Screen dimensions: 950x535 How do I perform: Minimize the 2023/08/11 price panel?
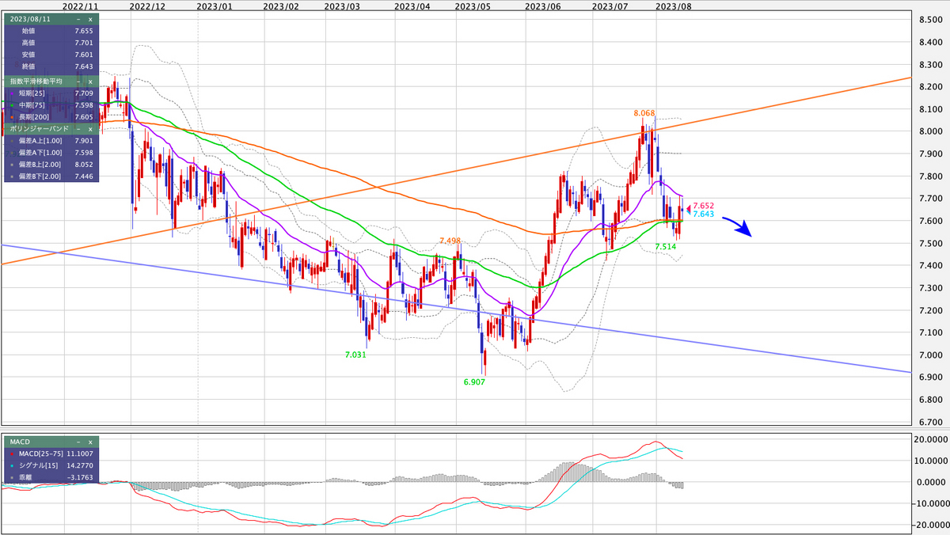point(79,18)
